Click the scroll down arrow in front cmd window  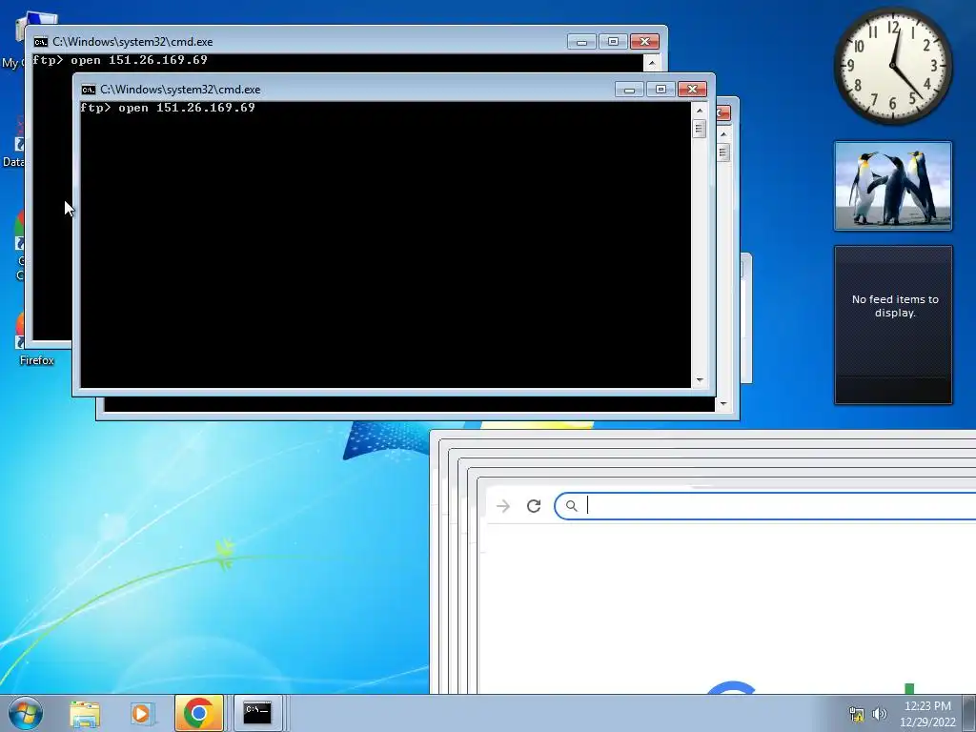click(700, 379)
